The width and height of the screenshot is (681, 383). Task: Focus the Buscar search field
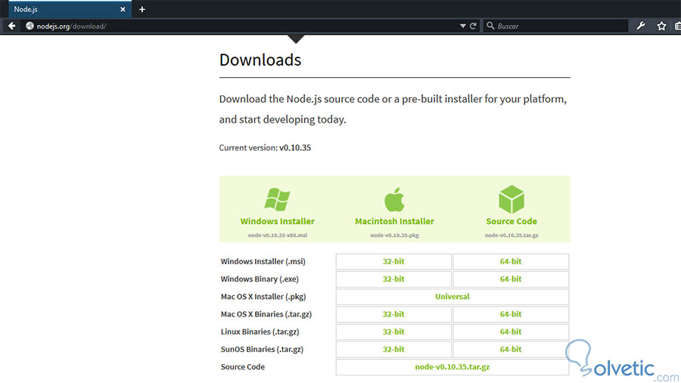[x=555, y=26]
